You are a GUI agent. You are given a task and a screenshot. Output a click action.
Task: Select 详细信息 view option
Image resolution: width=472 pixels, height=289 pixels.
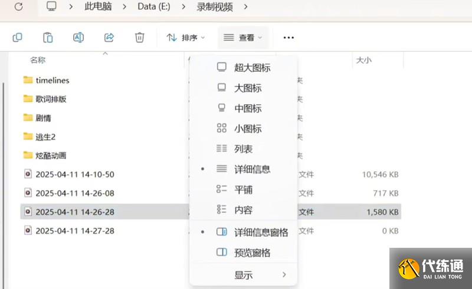click(x=243, y=169)
